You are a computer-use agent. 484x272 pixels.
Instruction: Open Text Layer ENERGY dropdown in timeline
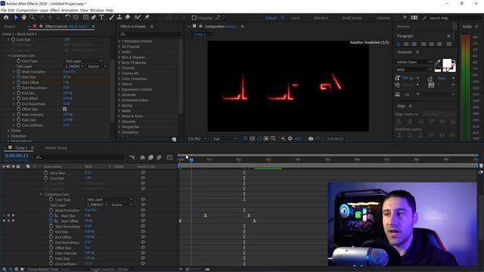coord(97,205)
